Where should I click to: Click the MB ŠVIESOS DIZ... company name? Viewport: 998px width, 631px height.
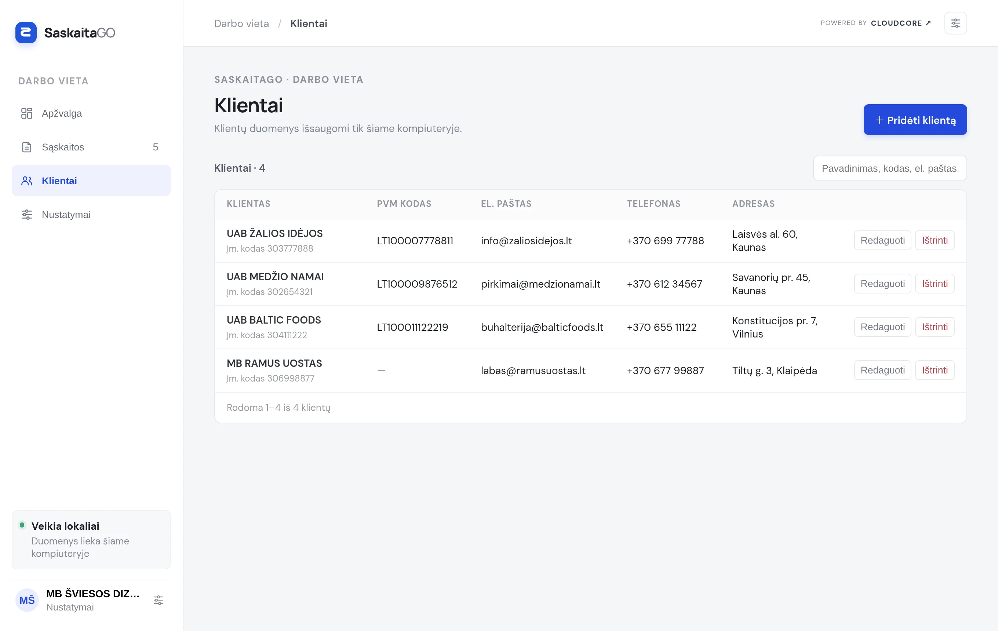pos(93,594)
